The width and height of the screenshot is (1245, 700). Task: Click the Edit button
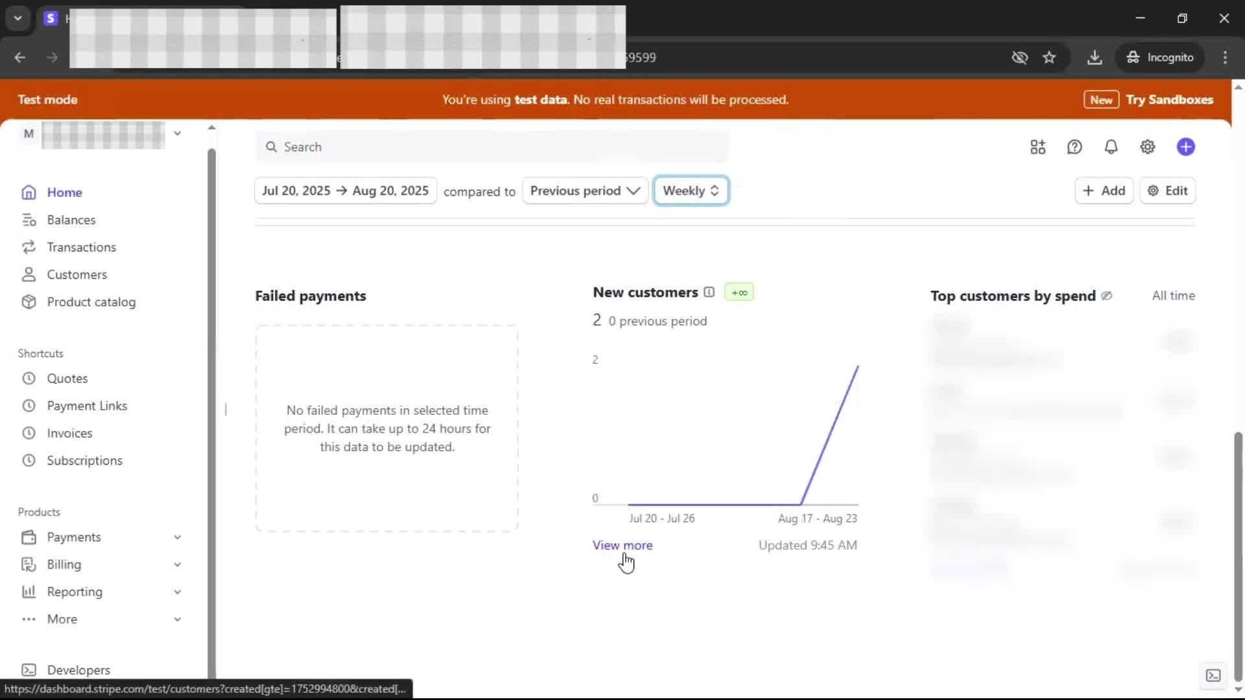tap(1167, 191)
